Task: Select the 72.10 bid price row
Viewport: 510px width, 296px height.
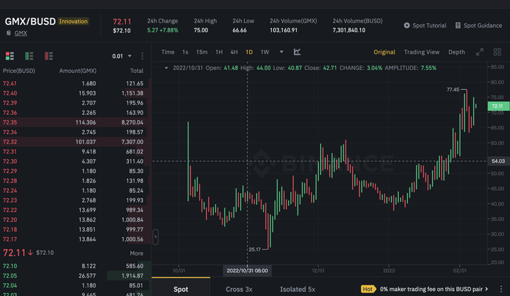Action: pyautogui.click(x=76, y=266)
